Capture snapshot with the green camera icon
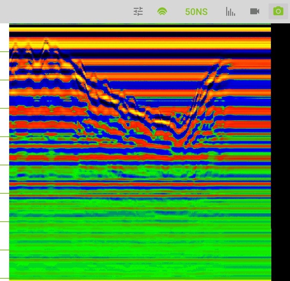 pyautogui.click(x=279, y=11)
